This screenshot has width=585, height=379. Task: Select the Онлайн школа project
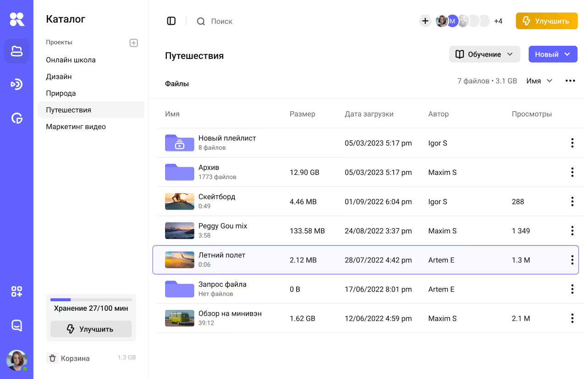(x=71, y=60)
